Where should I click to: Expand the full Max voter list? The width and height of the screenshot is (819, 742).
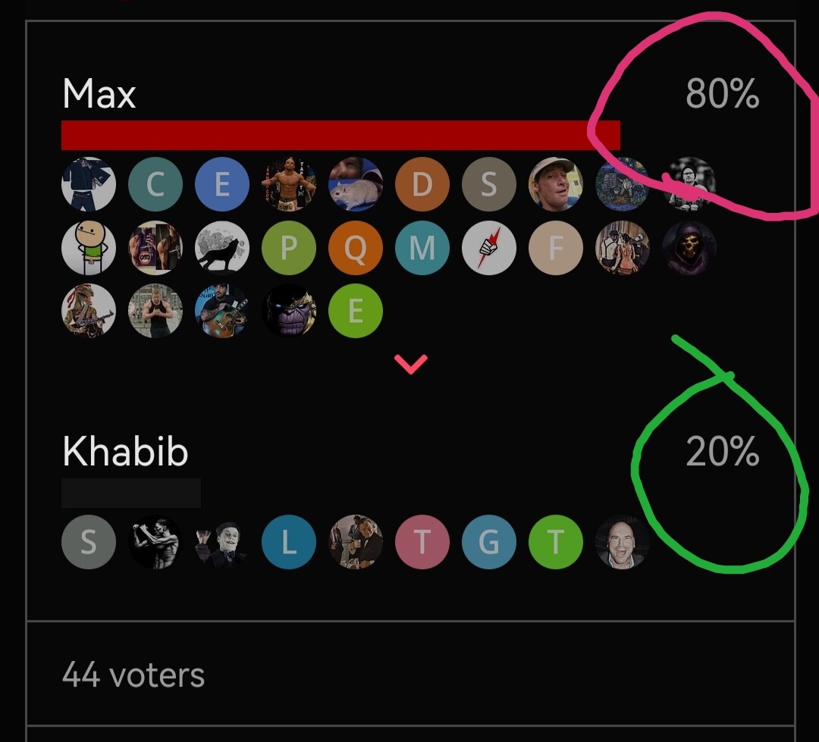click(x=411, y=364)
